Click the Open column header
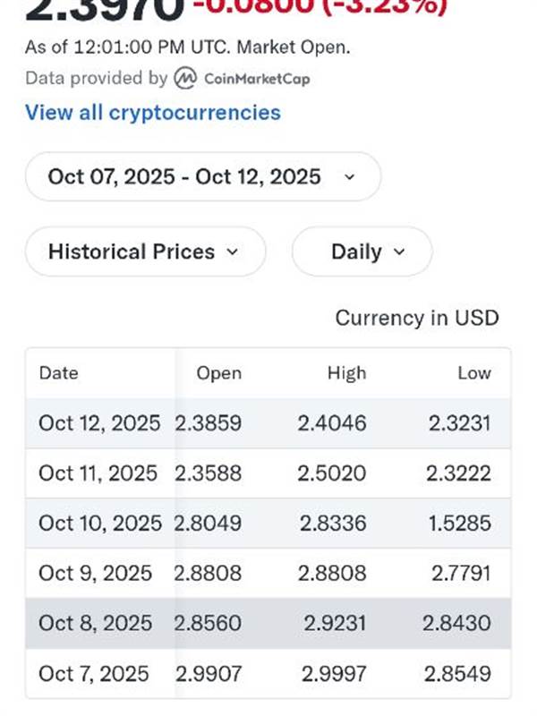537x716 pixels. 219,373
